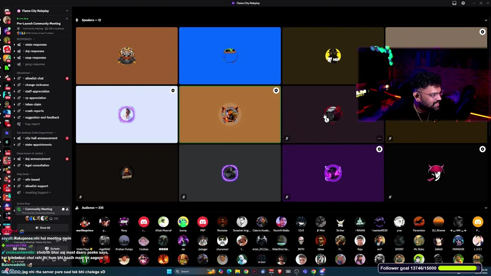Click warlikeprince audience avatar
This screenshot has height=276, width=491.
pyautogui.click(x=85, y=222)
